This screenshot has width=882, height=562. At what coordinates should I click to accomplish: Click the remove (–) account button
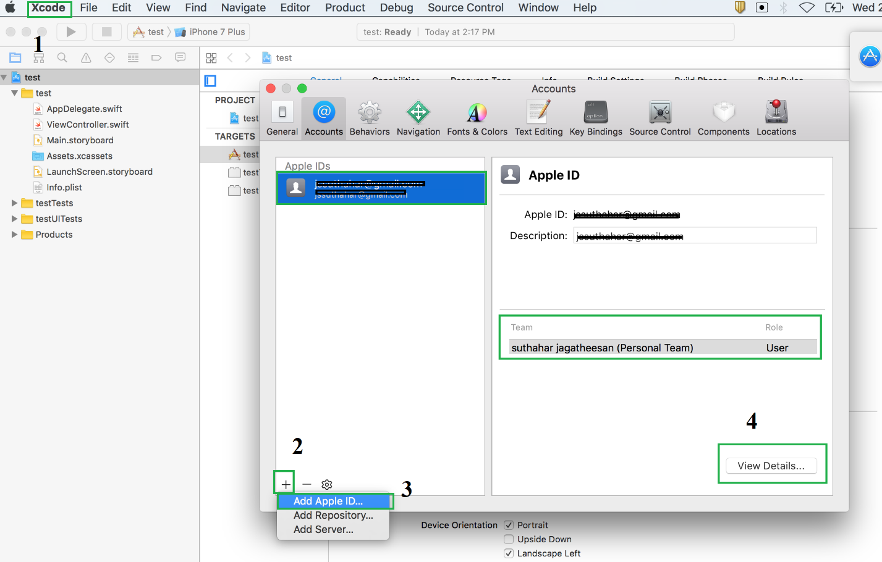307,485
